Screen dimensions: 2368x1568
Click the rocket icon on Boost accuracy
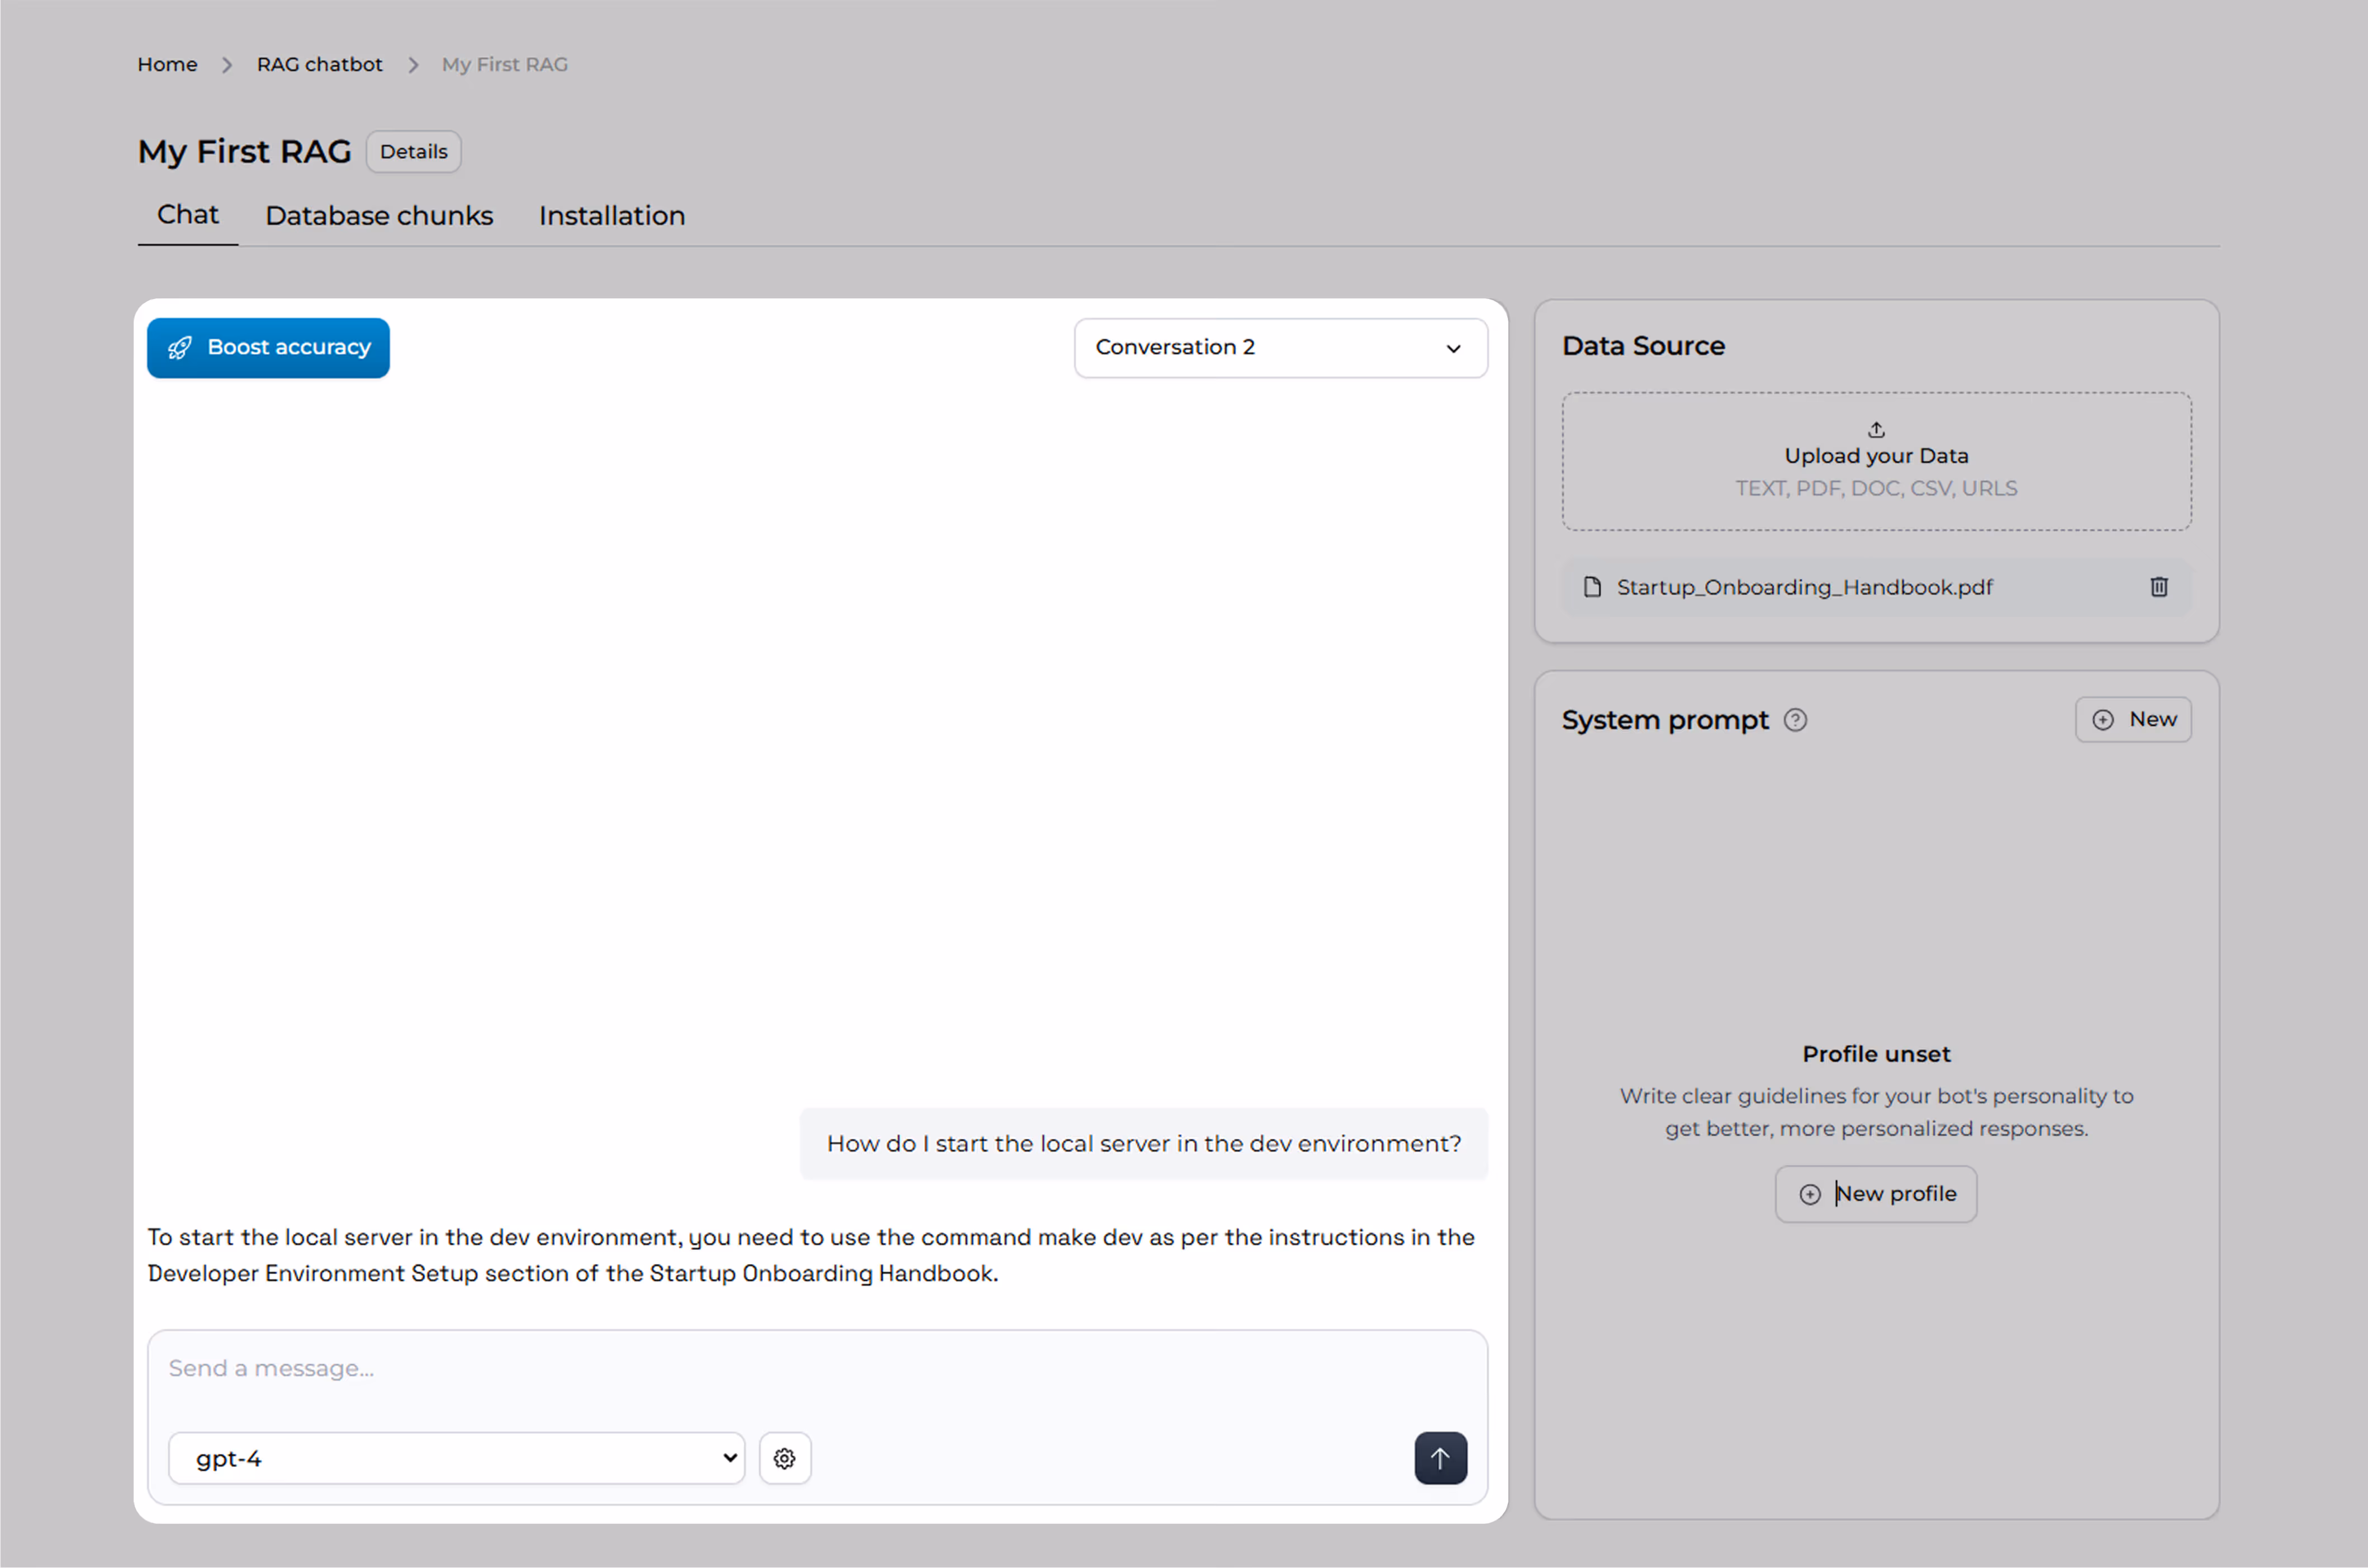pos(180,348)
